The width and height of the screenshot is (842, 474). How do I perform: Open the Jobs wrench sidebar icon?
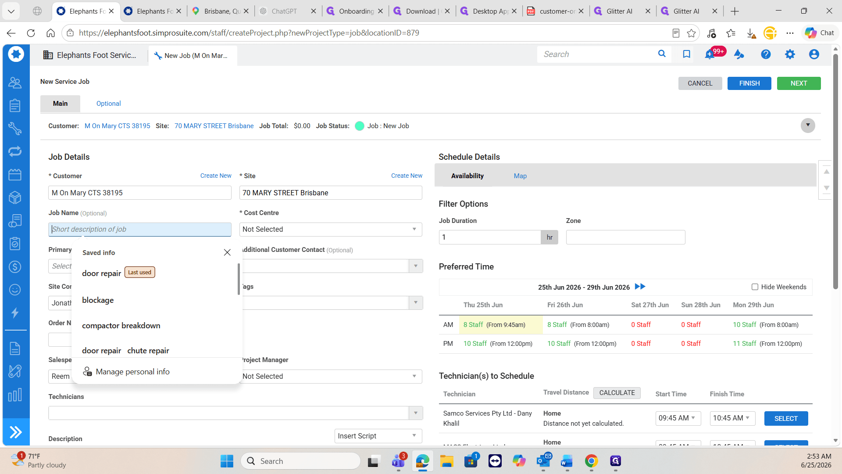pos(15,129)
